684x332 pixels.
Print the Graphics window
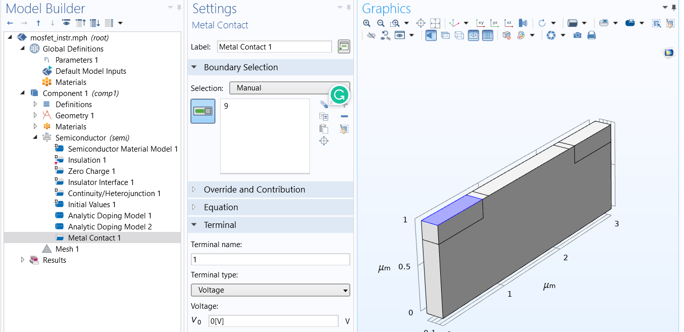[592, 35]
